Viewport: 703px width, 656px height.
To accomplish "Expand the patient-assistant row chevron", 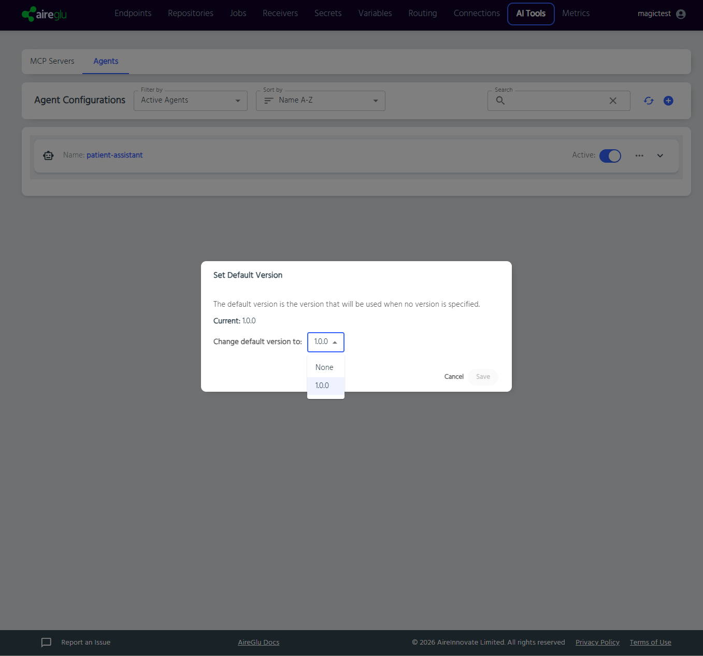I will point(660,155).
